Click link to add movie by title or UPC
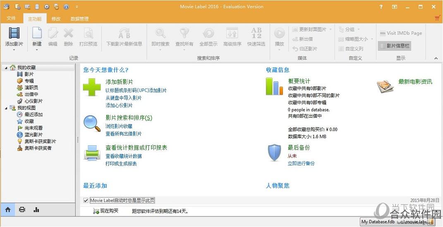Screen dimensions: 443x227 136,90
